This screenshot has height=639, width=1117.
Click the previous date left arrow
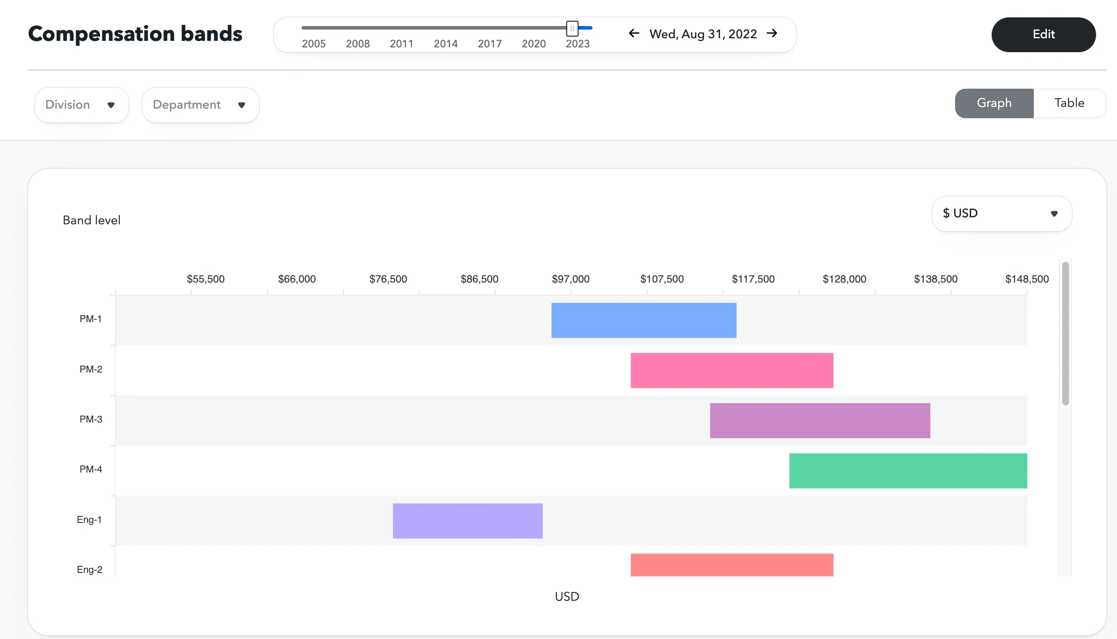(634, 33)
